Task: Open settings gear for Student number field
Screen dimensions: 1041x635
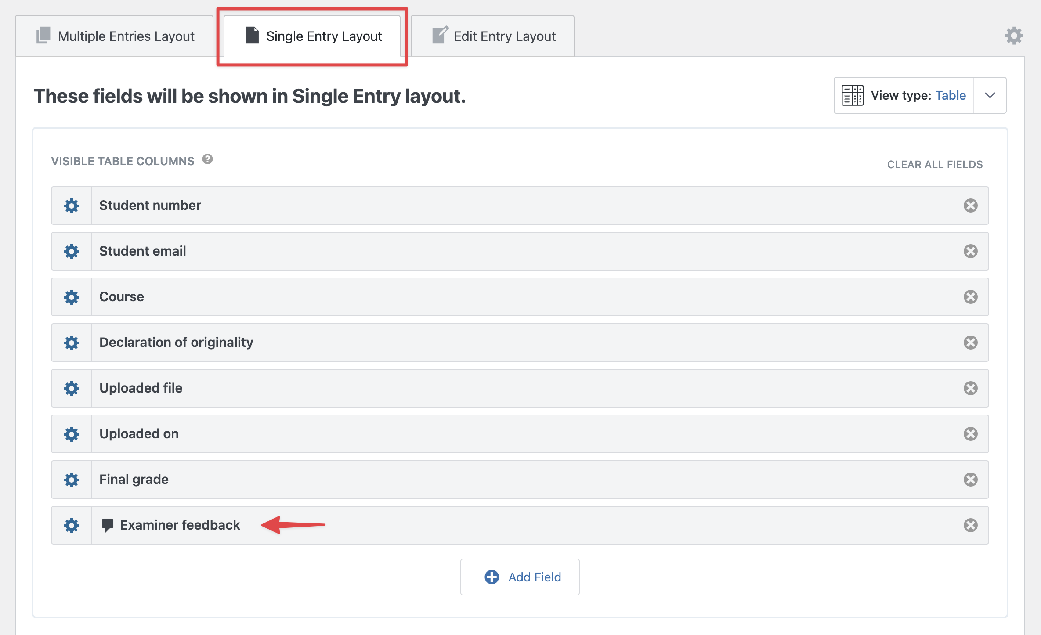Action: (72, 206)
